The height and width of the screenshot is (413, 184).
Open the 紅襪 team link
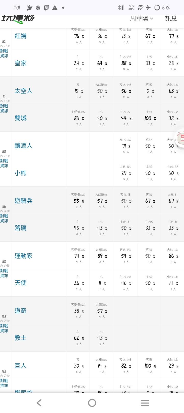tap(20, 36)
